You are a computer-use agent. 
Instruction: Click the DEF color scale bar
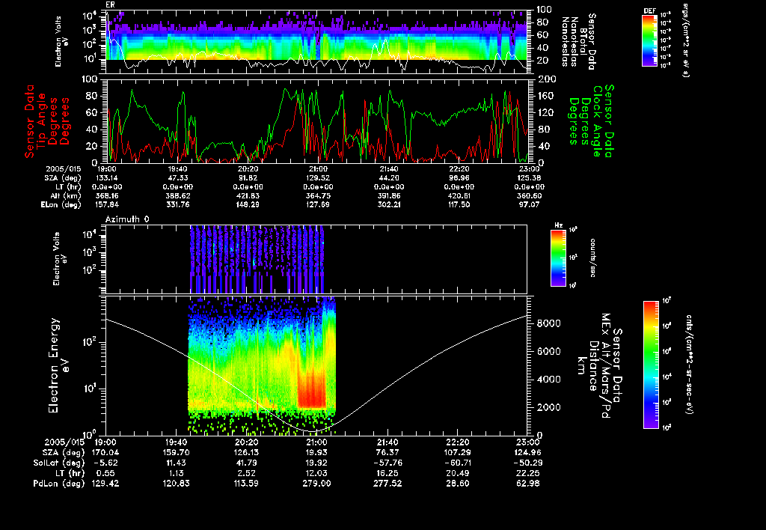point(649,40)
